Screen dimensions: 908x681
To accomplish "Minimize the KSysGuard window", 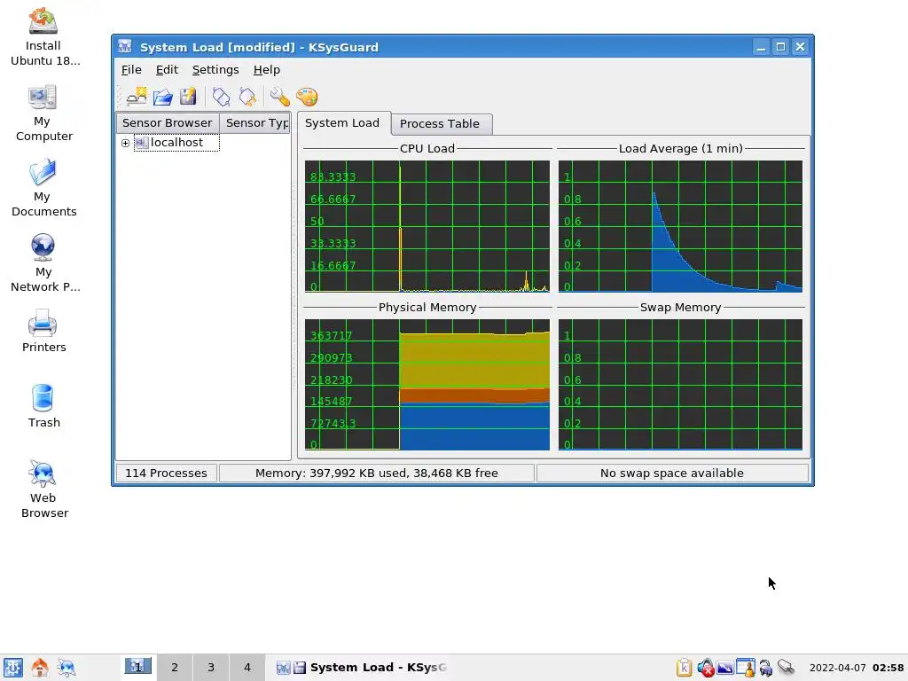I will pyautogui.click(x=761, y=47).
